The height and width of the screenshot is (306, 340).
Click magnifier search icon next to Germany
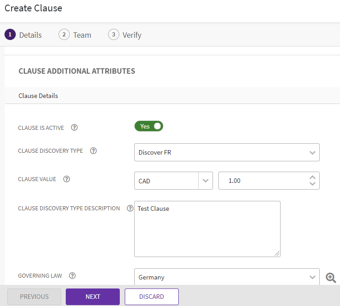pos(331,278)
